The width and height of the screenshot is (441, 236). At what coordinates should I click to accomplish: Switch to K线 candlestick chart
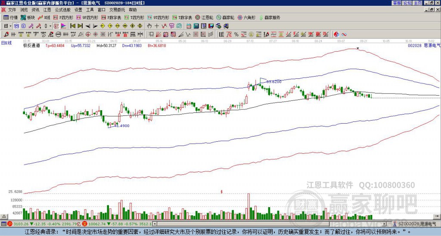[44, 17]
